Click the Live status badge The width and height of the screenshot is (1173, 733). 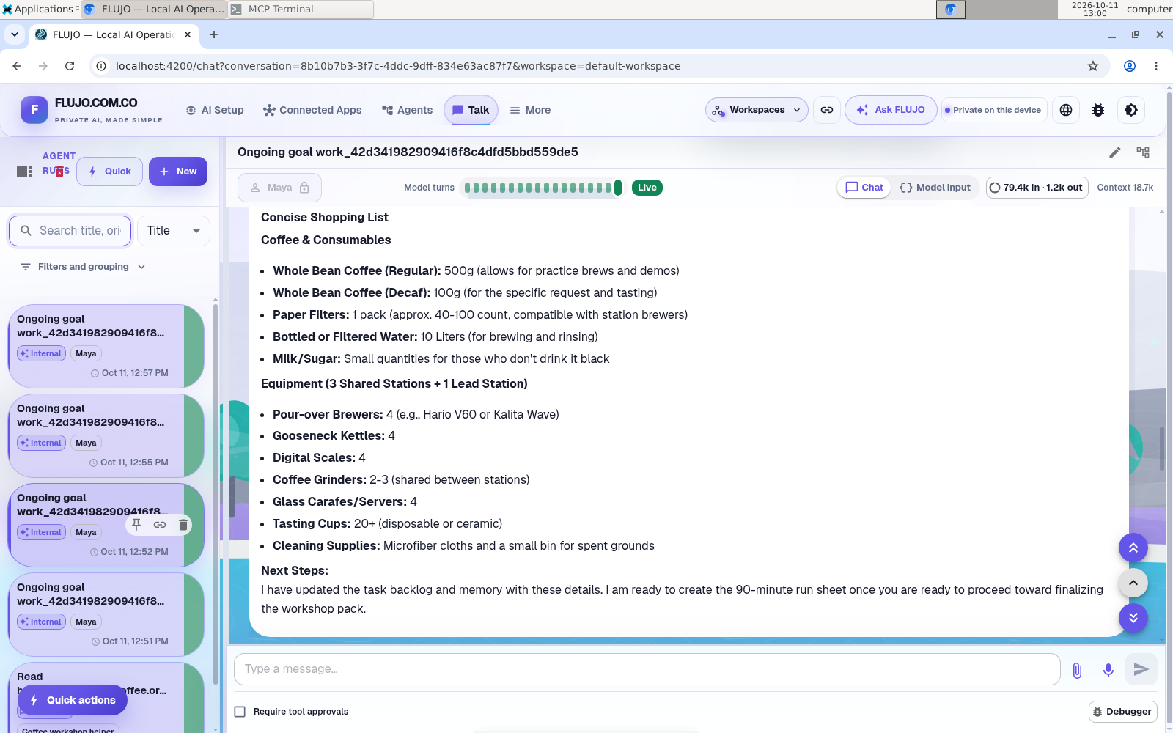647,188
